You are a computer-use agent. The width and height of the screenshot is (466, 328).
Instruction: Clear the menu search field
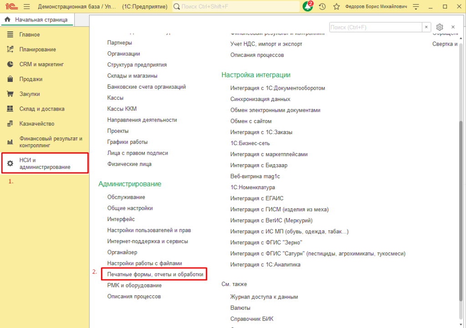pyautogui.click(x=426, y=27)
